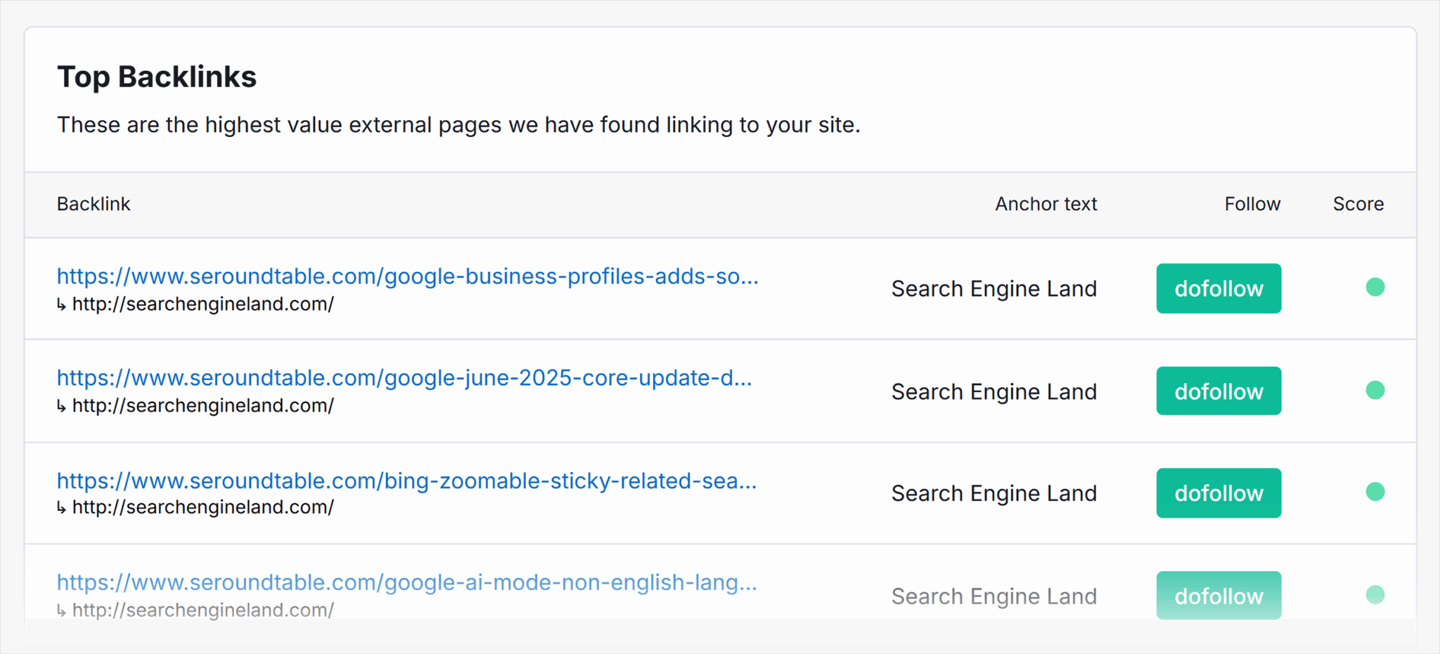Click the Follow column header
Viewport: 1440px width, 654px height.
pyautogui.click(x=1252, y=204)
